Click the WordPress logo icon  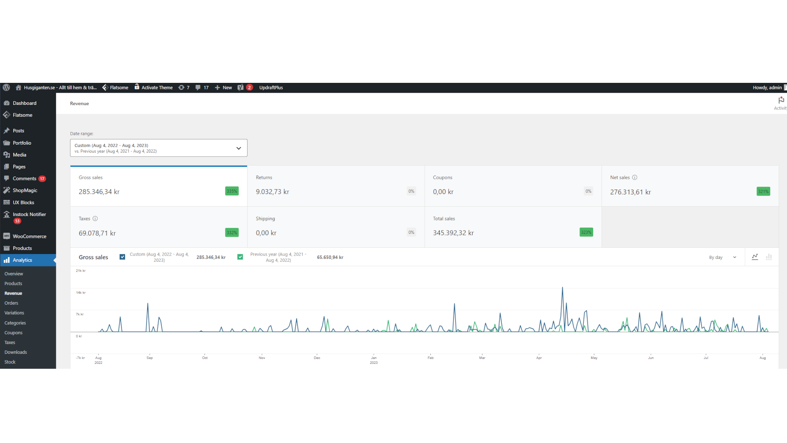[6, 87]
